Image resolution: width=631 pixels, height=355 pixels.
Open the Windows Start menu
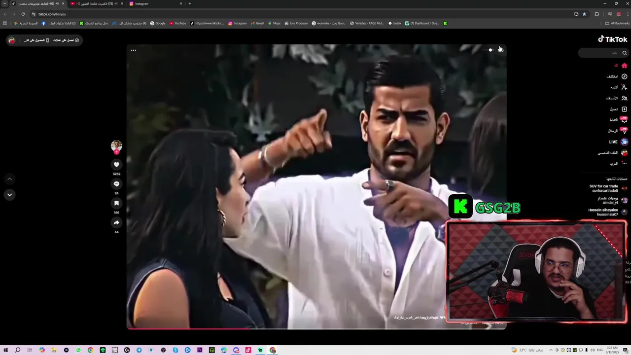pyautogui.click(x=5, y=350)
